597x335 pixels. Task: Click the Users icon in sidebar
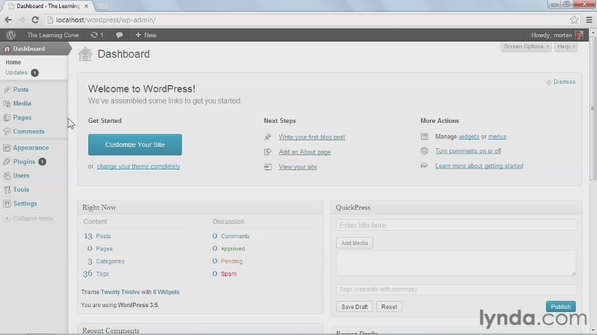click(x=7, y=176)
